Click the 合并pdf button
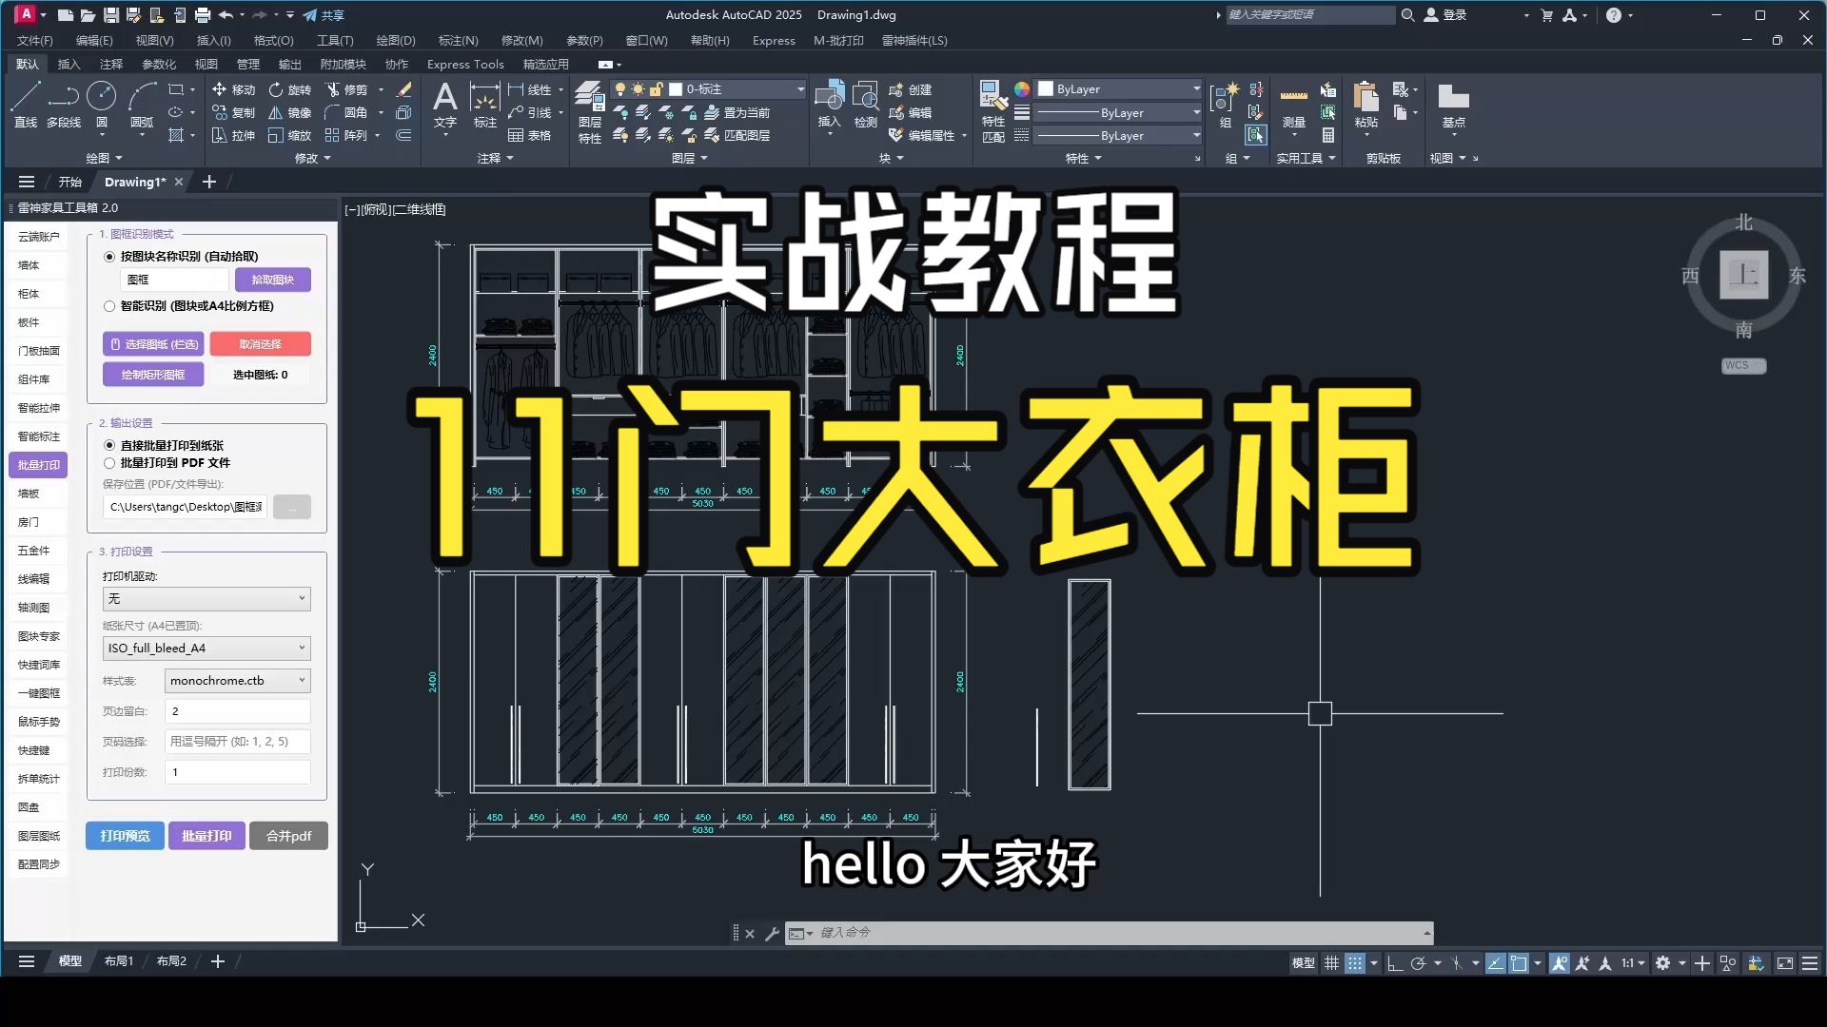This screenshot has width=1827, height=1027. tap(288, 837)
